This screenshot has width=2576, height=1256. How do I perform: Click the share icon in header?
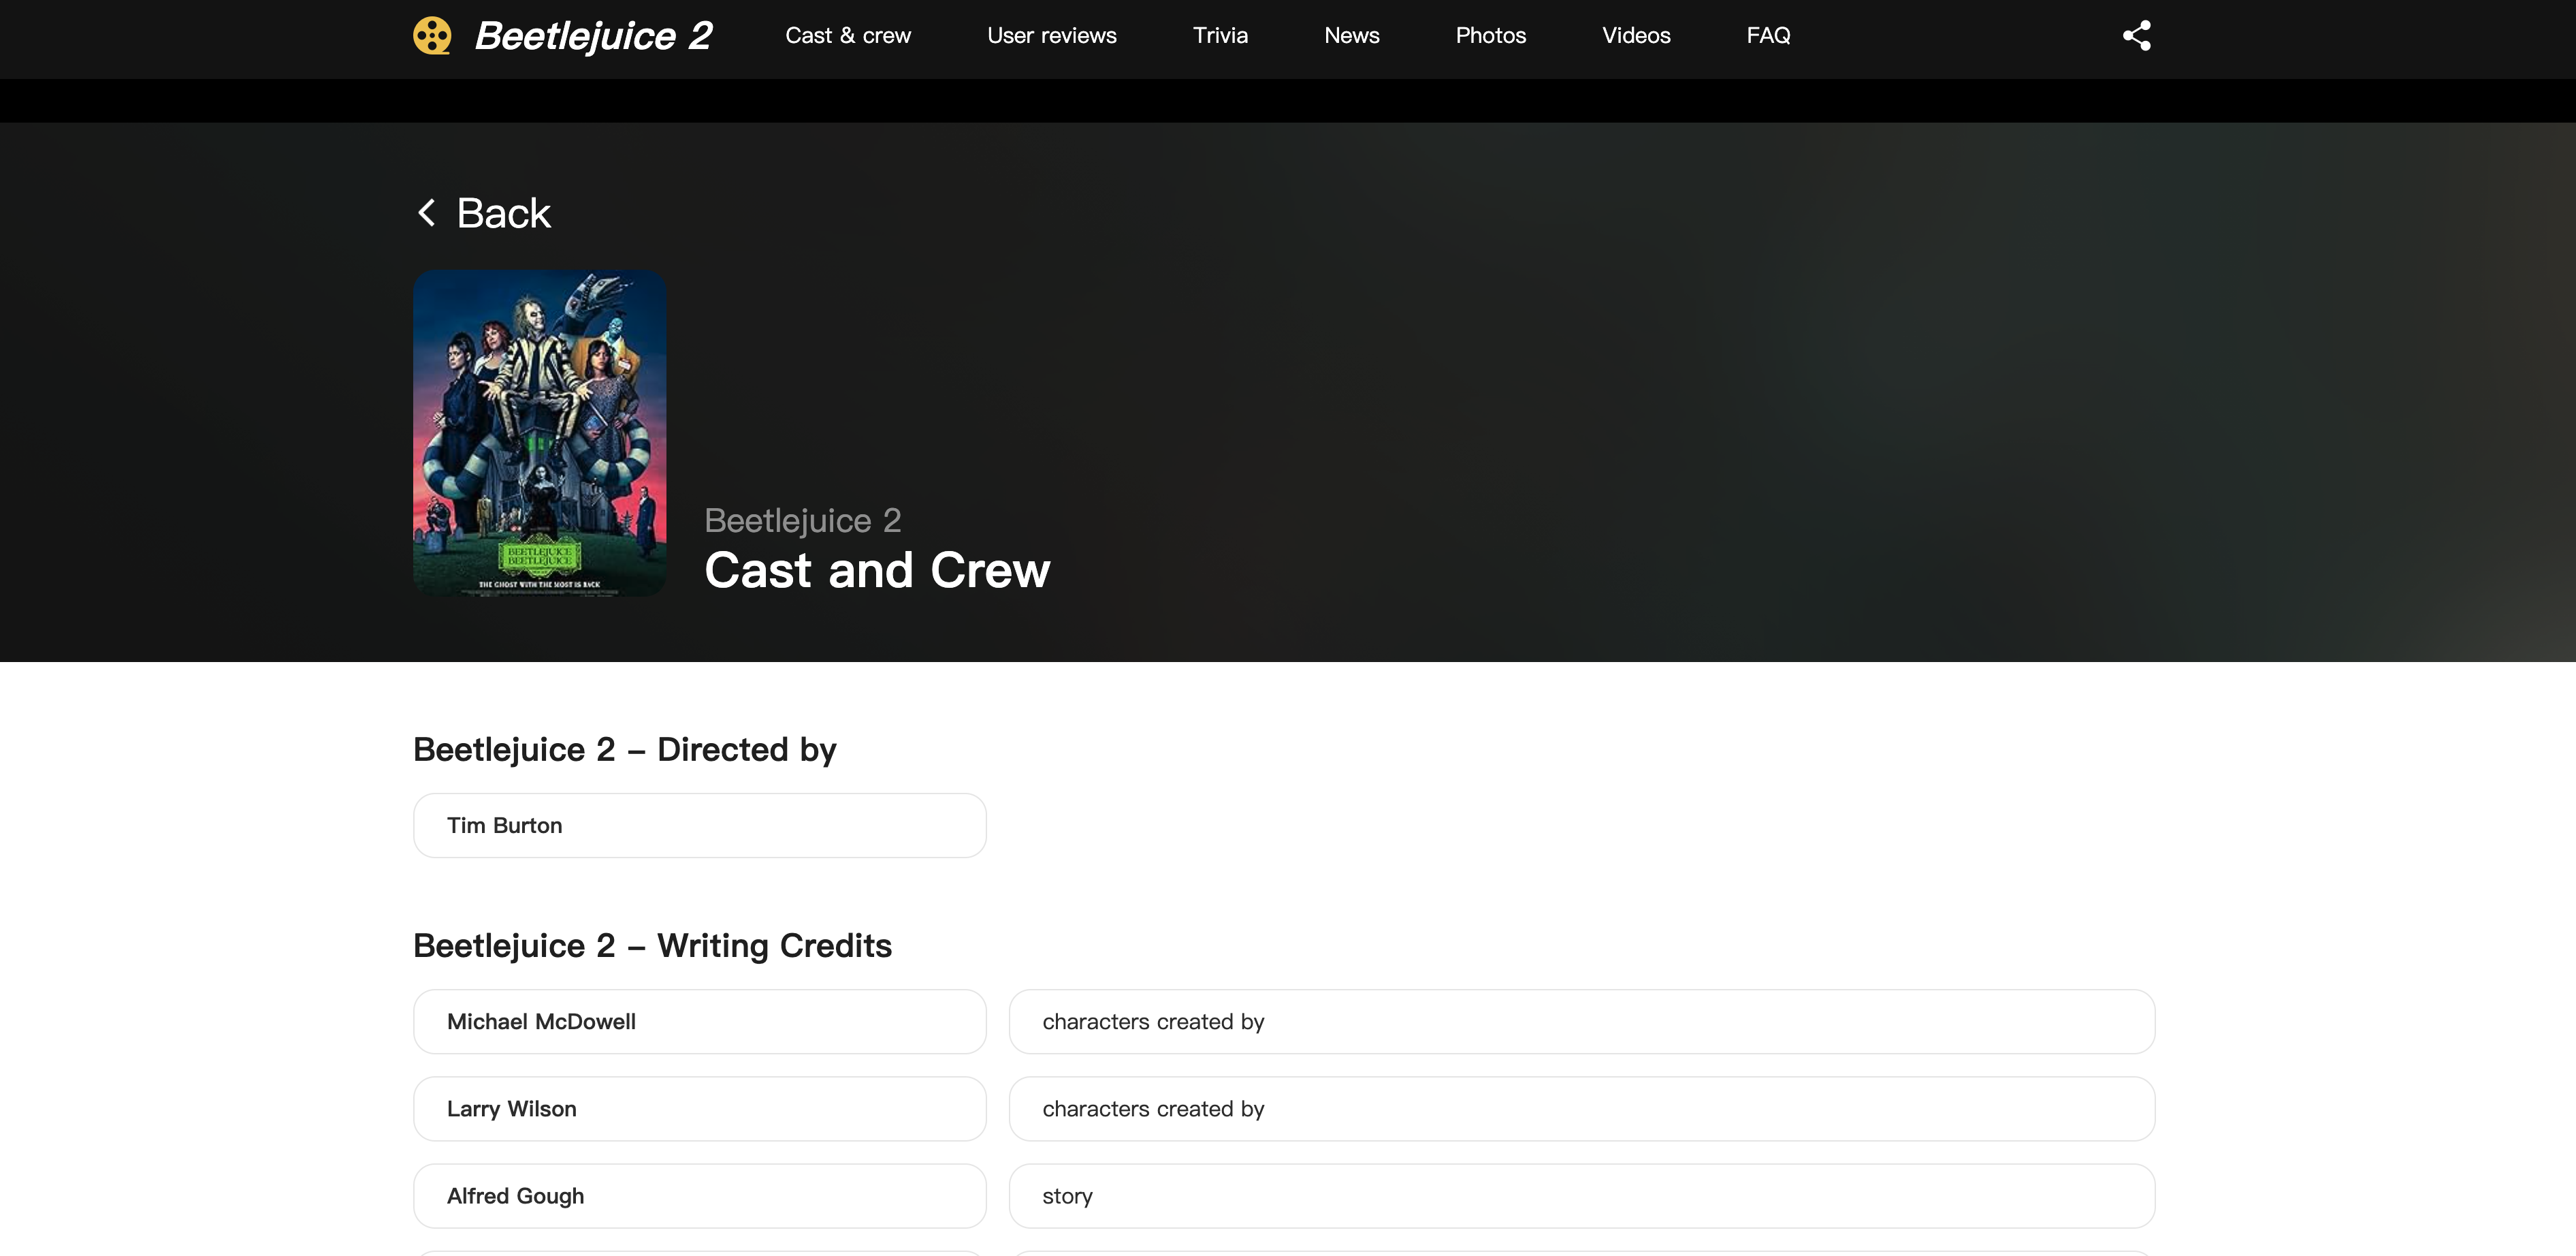2136,36
